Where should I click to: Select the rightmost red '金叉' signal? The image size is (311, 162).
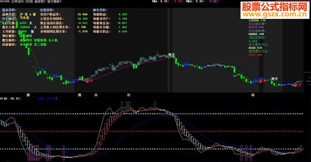click(x=298, y=85)
